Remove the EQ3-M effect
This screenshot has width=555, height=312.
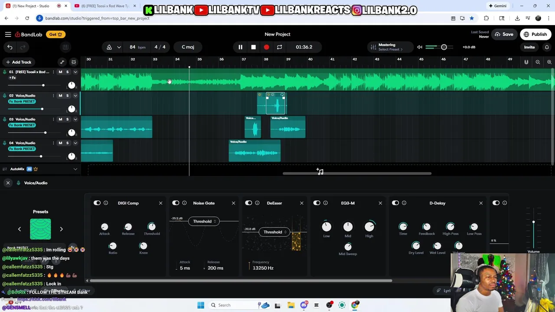(380, 203)
